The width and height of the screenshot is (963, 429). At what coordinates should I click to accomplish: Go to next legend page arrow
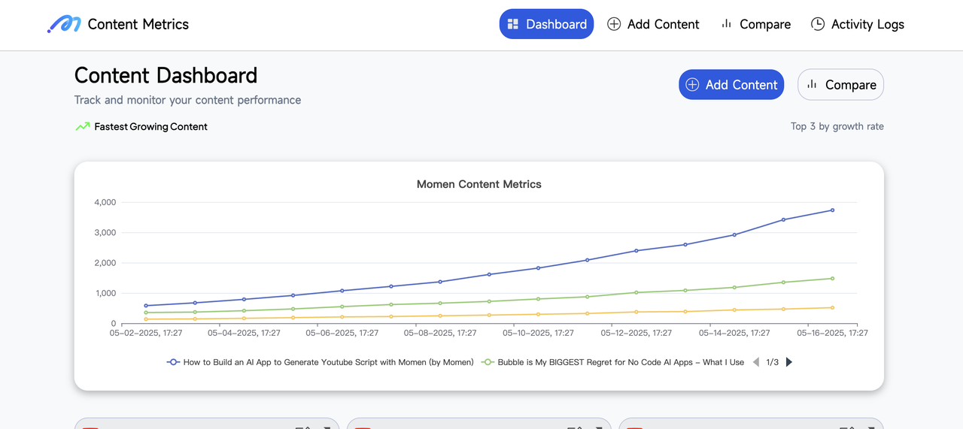[788, 362]
